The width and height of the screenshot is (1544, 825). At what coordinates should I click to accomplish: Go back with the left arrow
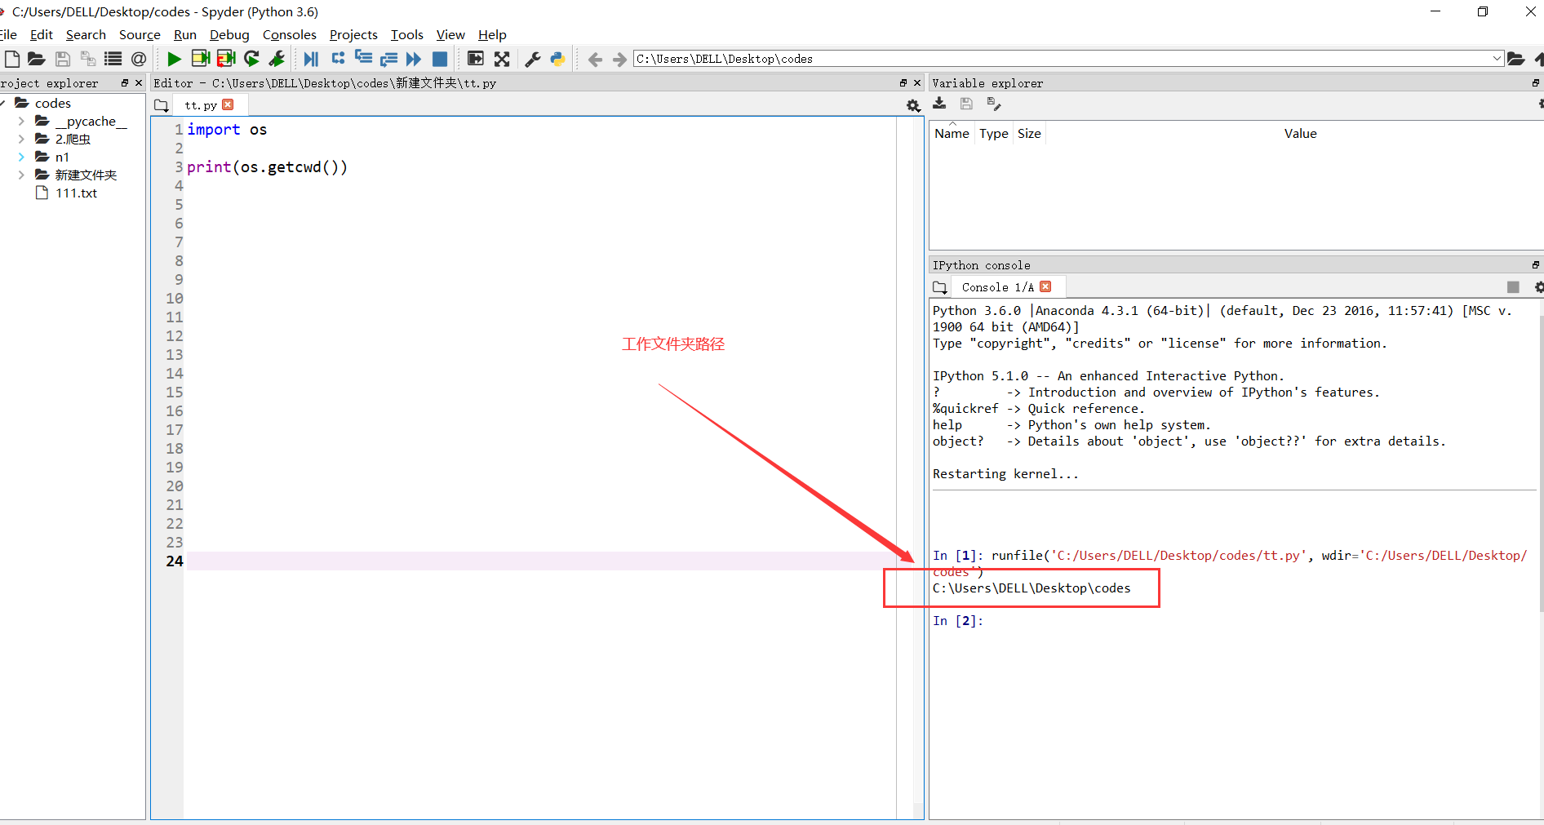pos(595,59)
